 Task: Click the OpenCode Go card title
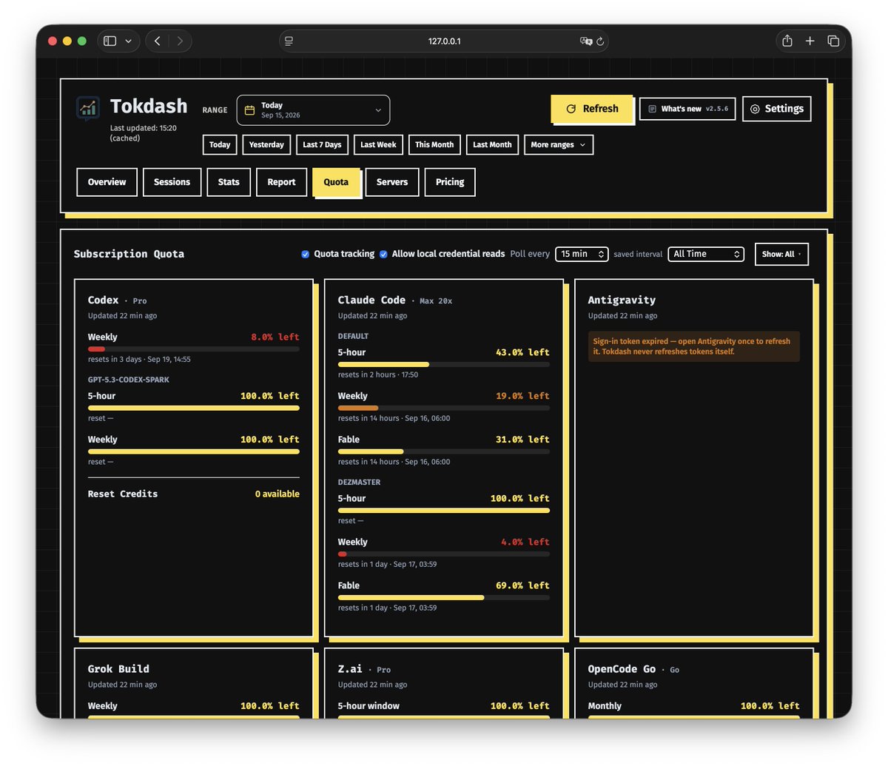622,668
